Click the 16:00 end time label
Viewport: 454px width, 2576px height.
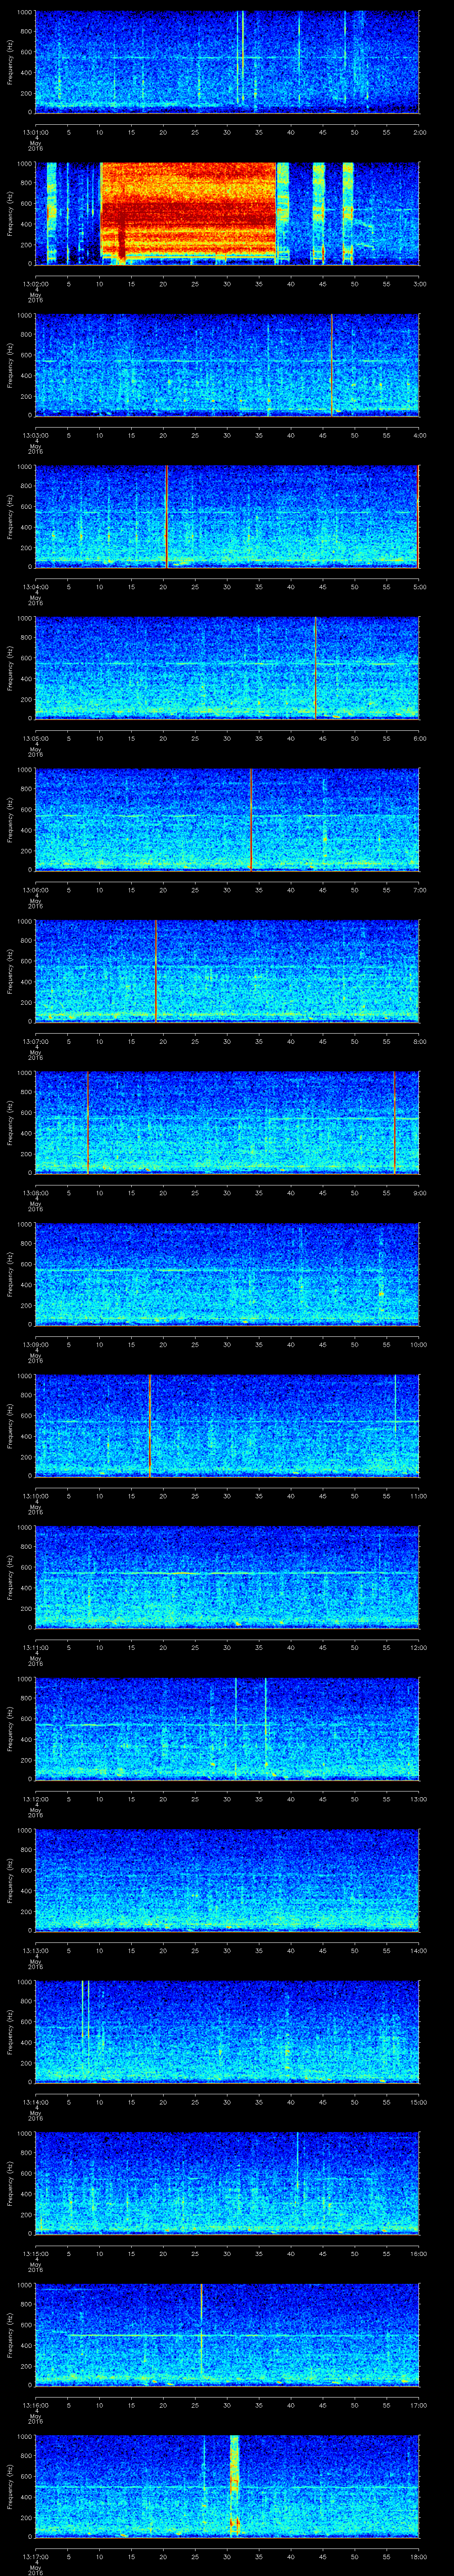(418, 2255)
